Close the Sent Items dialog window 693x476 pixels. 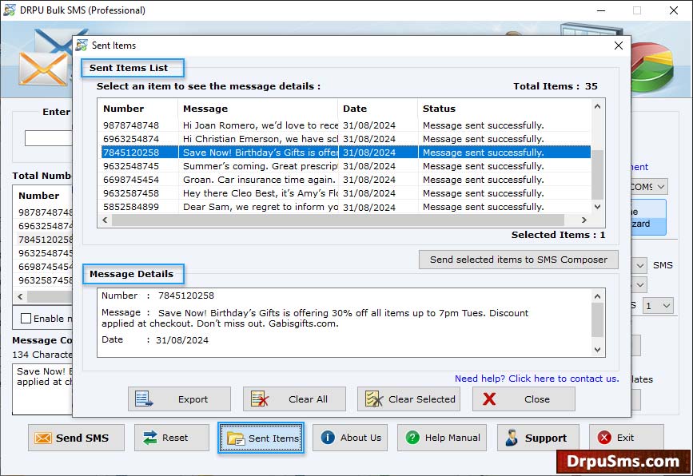tap(619, 46)
